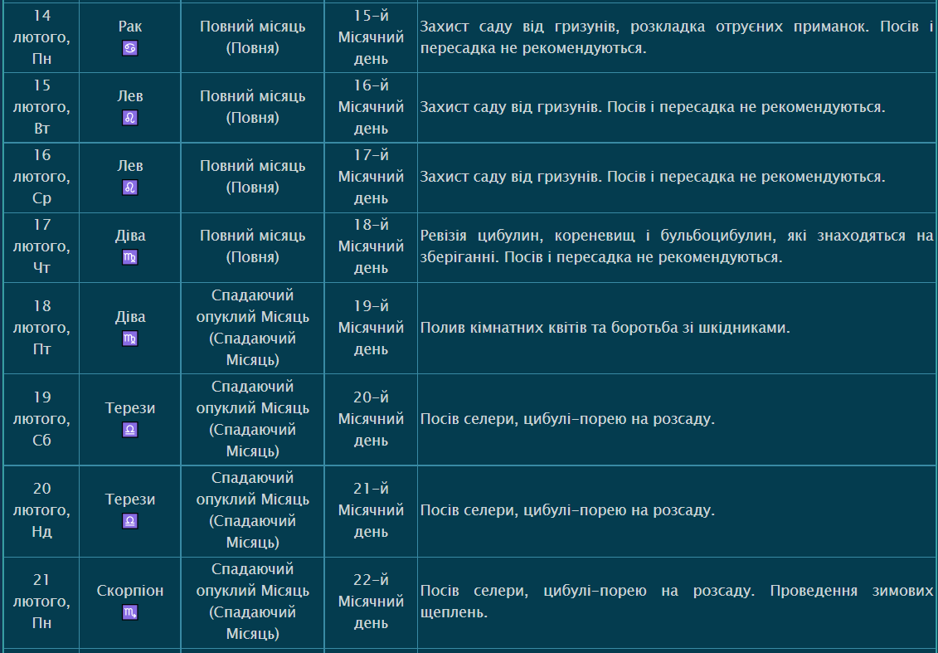Select the date cell 21 лютого, Пн

[41, 601]
